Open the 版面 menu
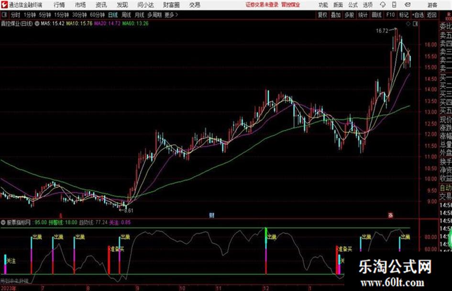The width and height of the screenshot is (452, 291). pos(338,5)
